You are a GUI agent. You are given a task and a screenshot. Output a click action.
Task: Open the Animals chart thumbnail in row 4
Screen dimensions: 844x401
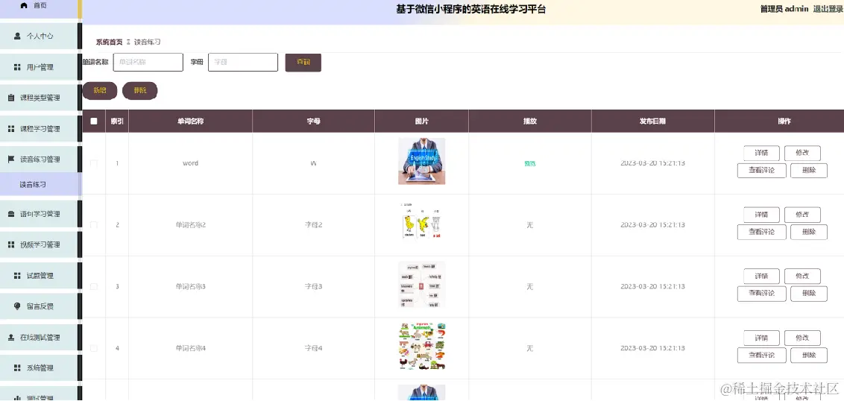point(421,347)
